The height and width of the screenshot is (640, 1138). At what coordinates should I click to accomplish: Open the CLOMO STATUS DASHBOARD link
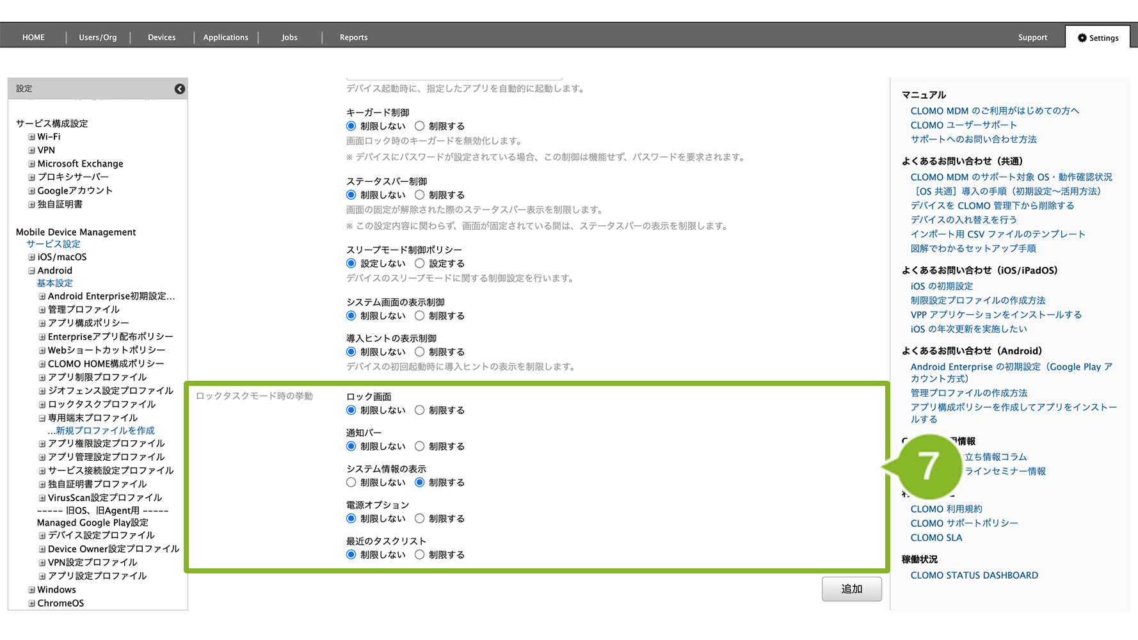coord(974,575)
